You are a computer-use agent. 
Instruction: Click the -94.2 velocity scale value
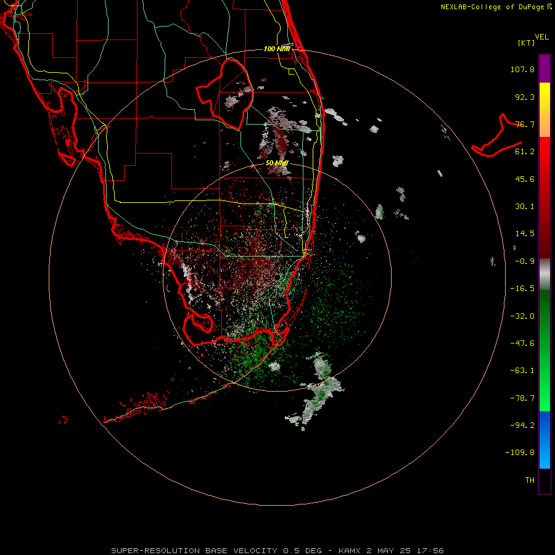click(x=522, y=425)
